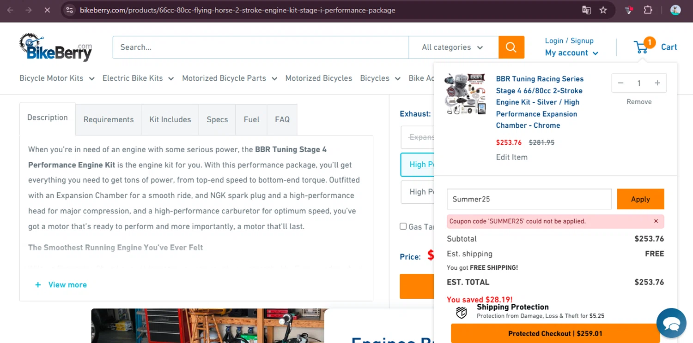The width and height of the screenshot is (693, 343).
Task: Expand Motorized Bicycle Parts menu
Action: click(x=230, y=78)
